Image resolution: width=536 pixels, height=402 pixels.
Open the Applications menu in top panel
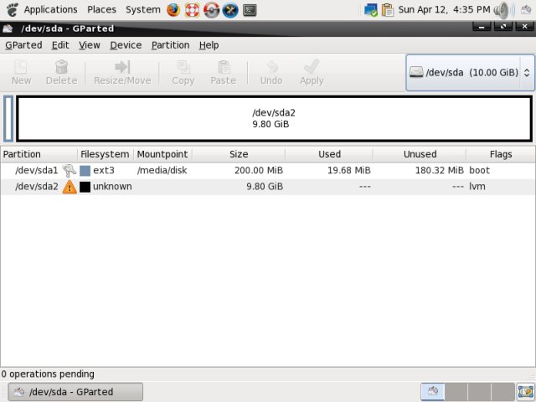pos(50,9)
